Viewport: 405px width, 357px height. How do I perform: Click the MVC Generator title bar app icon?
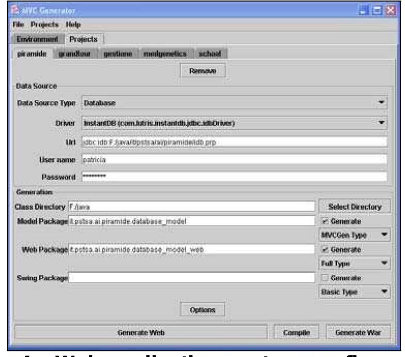(x=15, y=10)
